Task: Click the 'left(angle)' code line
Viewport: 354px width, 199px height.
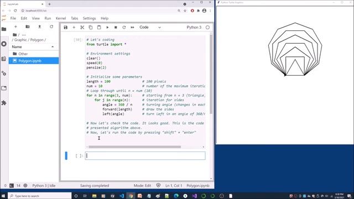Action: pyautogui.click(x=113, y=114)
